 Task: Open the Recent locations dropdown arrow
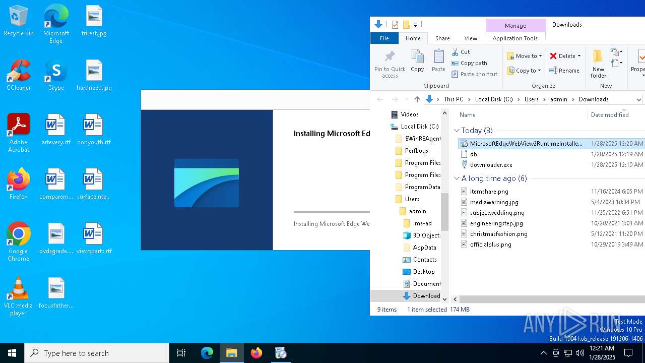click(406, 99)
